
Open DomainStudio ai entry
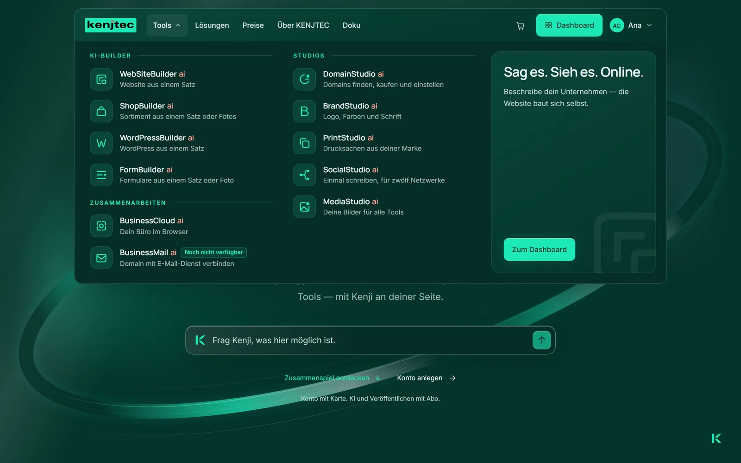[x=384, y=79]
